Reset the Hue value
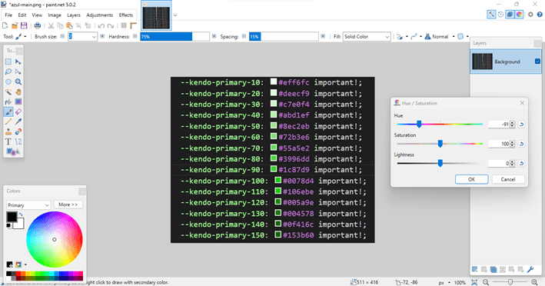This screenshot has width=545, height=286. coord(521,125)
